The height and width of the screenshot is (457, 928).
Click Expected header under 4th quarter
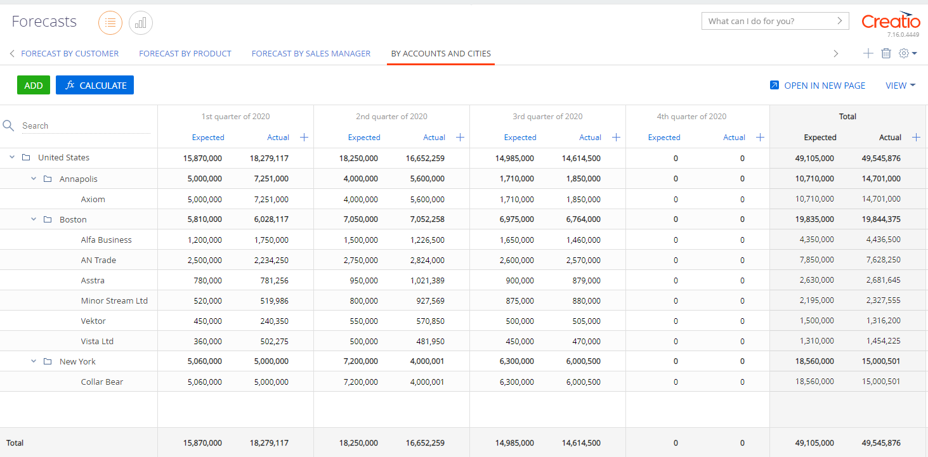664,138
